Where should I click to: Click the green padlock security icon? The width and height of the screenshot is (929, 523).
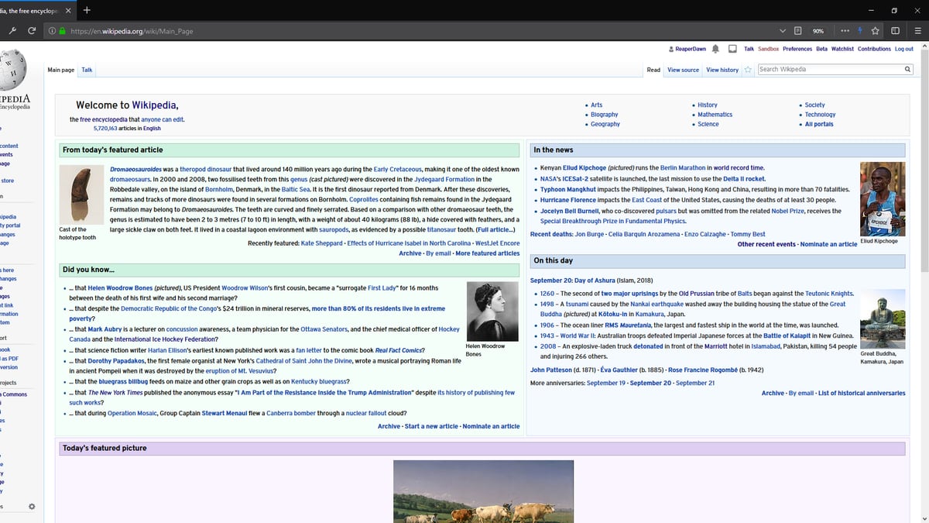coord(62,31)
